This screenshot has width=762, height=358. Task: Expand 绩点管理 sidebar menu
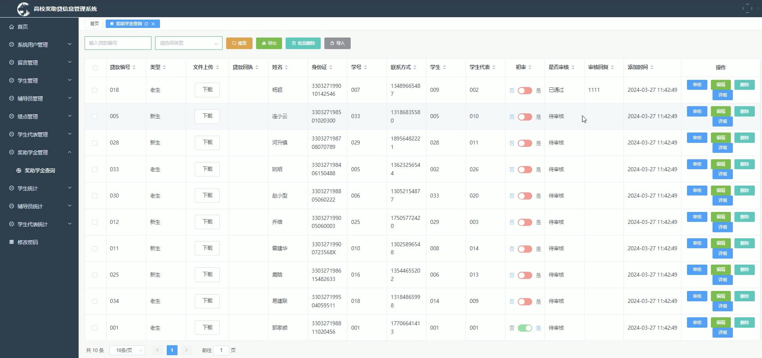coord(39,117)
